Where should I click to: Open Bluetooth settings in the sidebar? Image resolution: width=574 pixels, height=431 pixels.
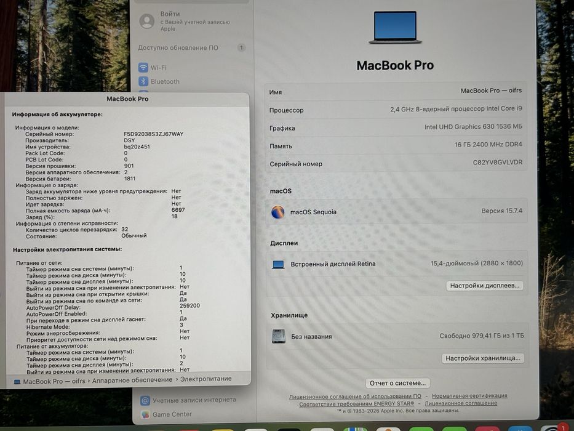[x=159, y=81]
